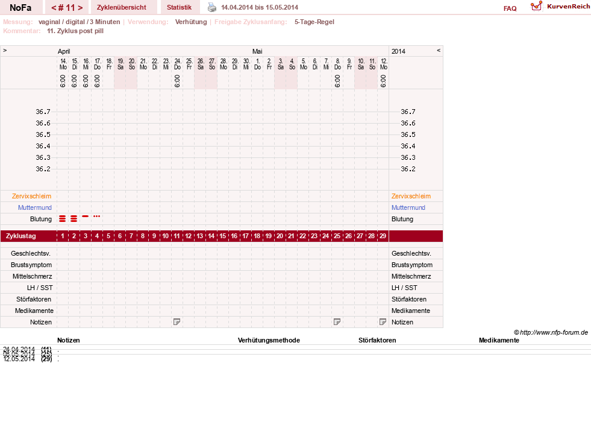Click the Notizen heading below the chart

tap(69, 340)
